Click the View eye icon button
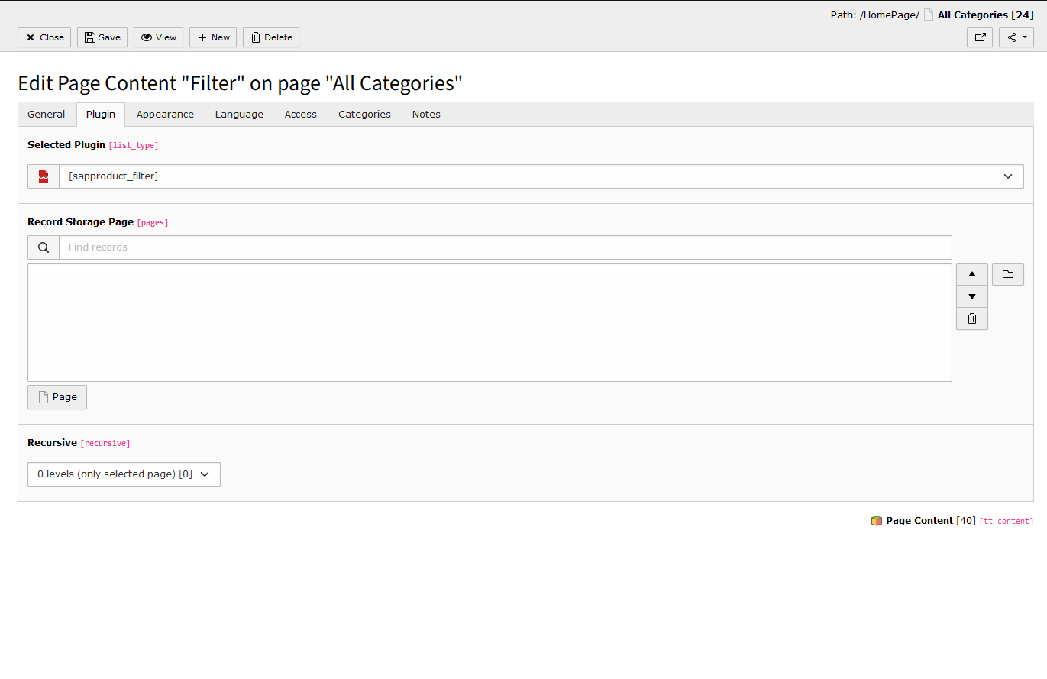1047x679 pixels. (158, 37)
